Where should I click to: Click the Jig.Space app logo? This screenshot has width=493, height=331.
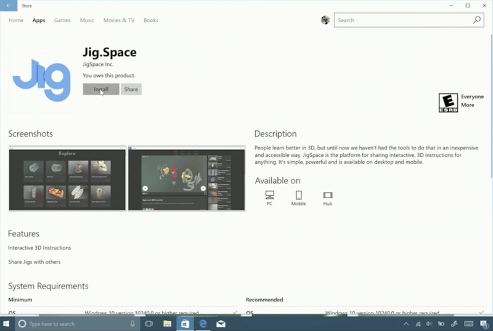click(x=42, y=80)
